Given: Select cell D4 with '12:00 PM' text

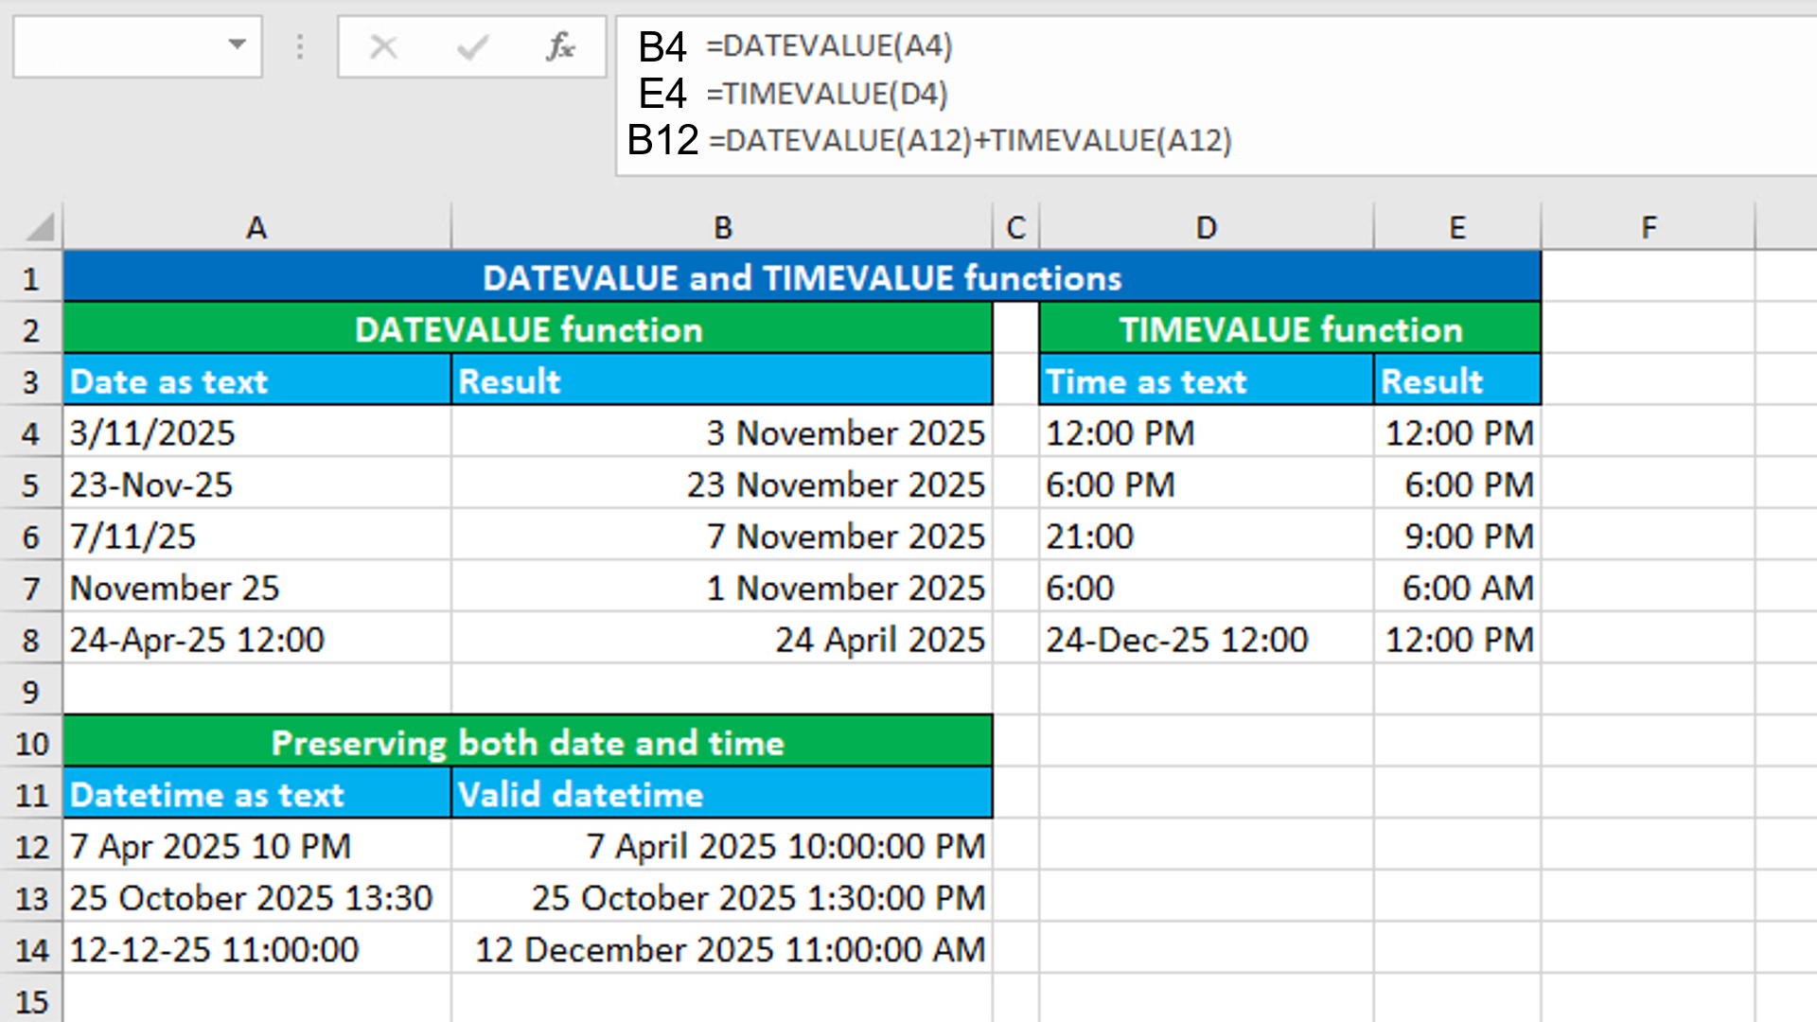Looking at the screenshot, I should [x=1207, y=433].
